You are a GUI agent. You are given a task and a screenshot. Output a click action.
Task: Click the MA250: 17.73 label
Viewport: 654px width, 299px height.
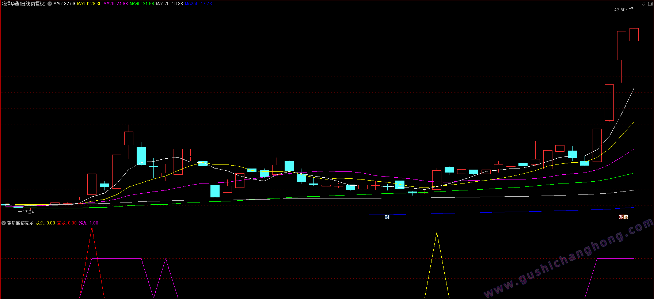pyautogui.click(x=198, y=4)
